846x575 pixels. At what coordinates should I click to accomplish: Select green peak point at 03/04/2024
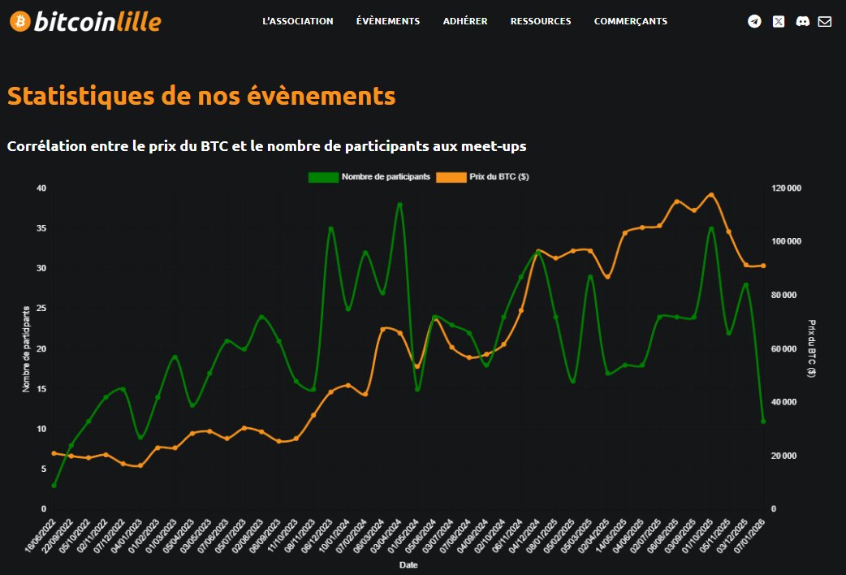399,205
